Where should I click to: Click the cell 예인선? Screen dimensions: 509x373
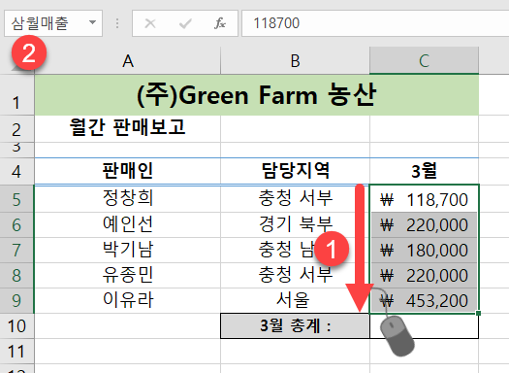[x=128, y=225]
